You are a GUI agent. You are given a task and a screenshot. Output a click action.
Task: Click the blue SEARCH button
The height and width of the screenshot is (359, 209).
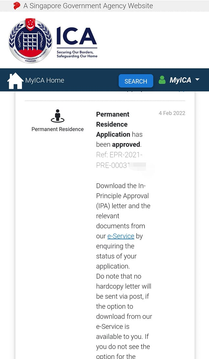136,81
